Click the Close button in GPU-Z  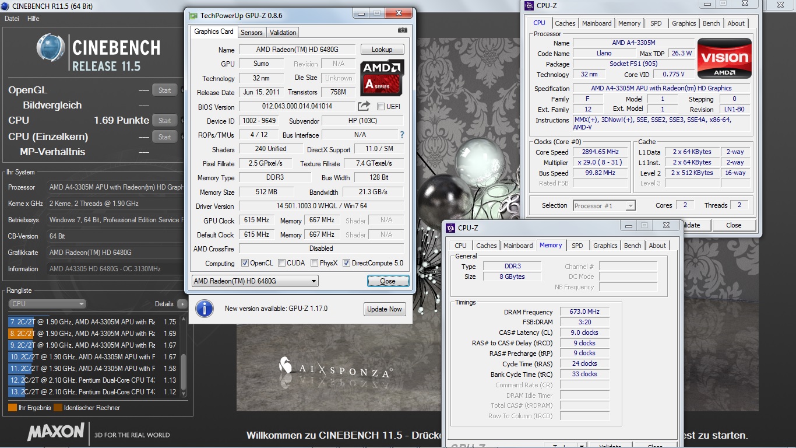(x=388, y=281)
